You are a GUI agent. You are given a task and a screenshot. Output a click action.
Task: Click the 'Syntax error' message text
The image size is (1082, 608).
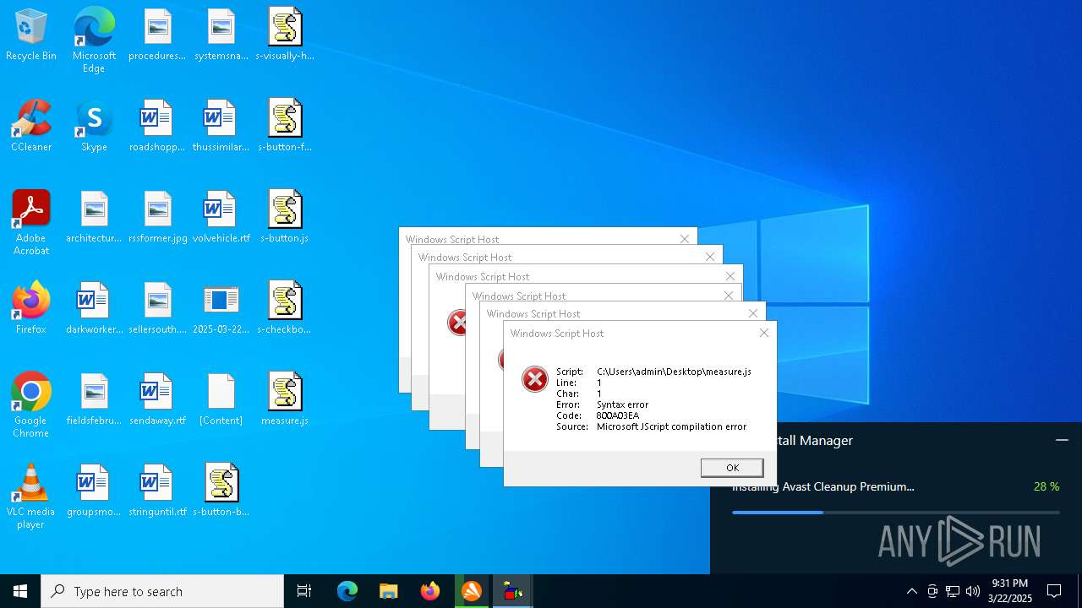pyautogui.click(x=622, y=404)
